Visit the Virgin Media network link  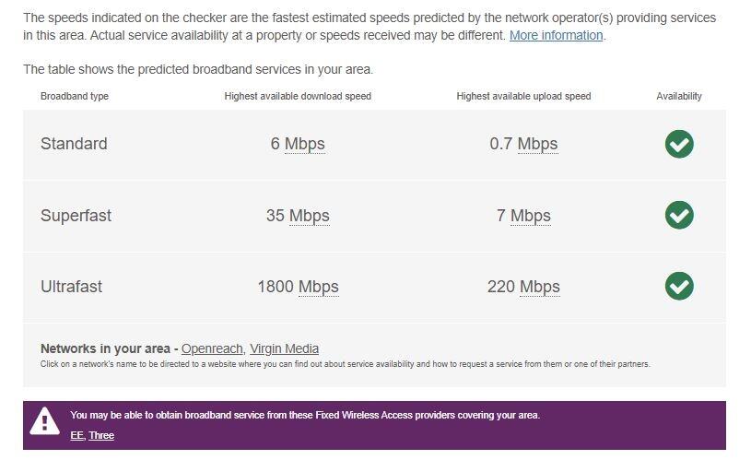(x=284, y=348)
